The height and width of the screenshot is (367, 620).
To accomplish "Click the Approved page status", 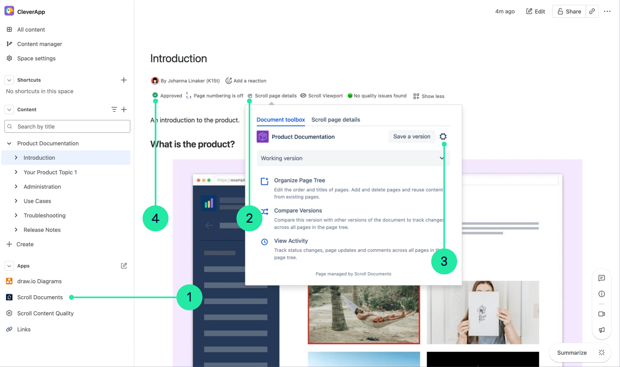I will click(x=167, y=96).
